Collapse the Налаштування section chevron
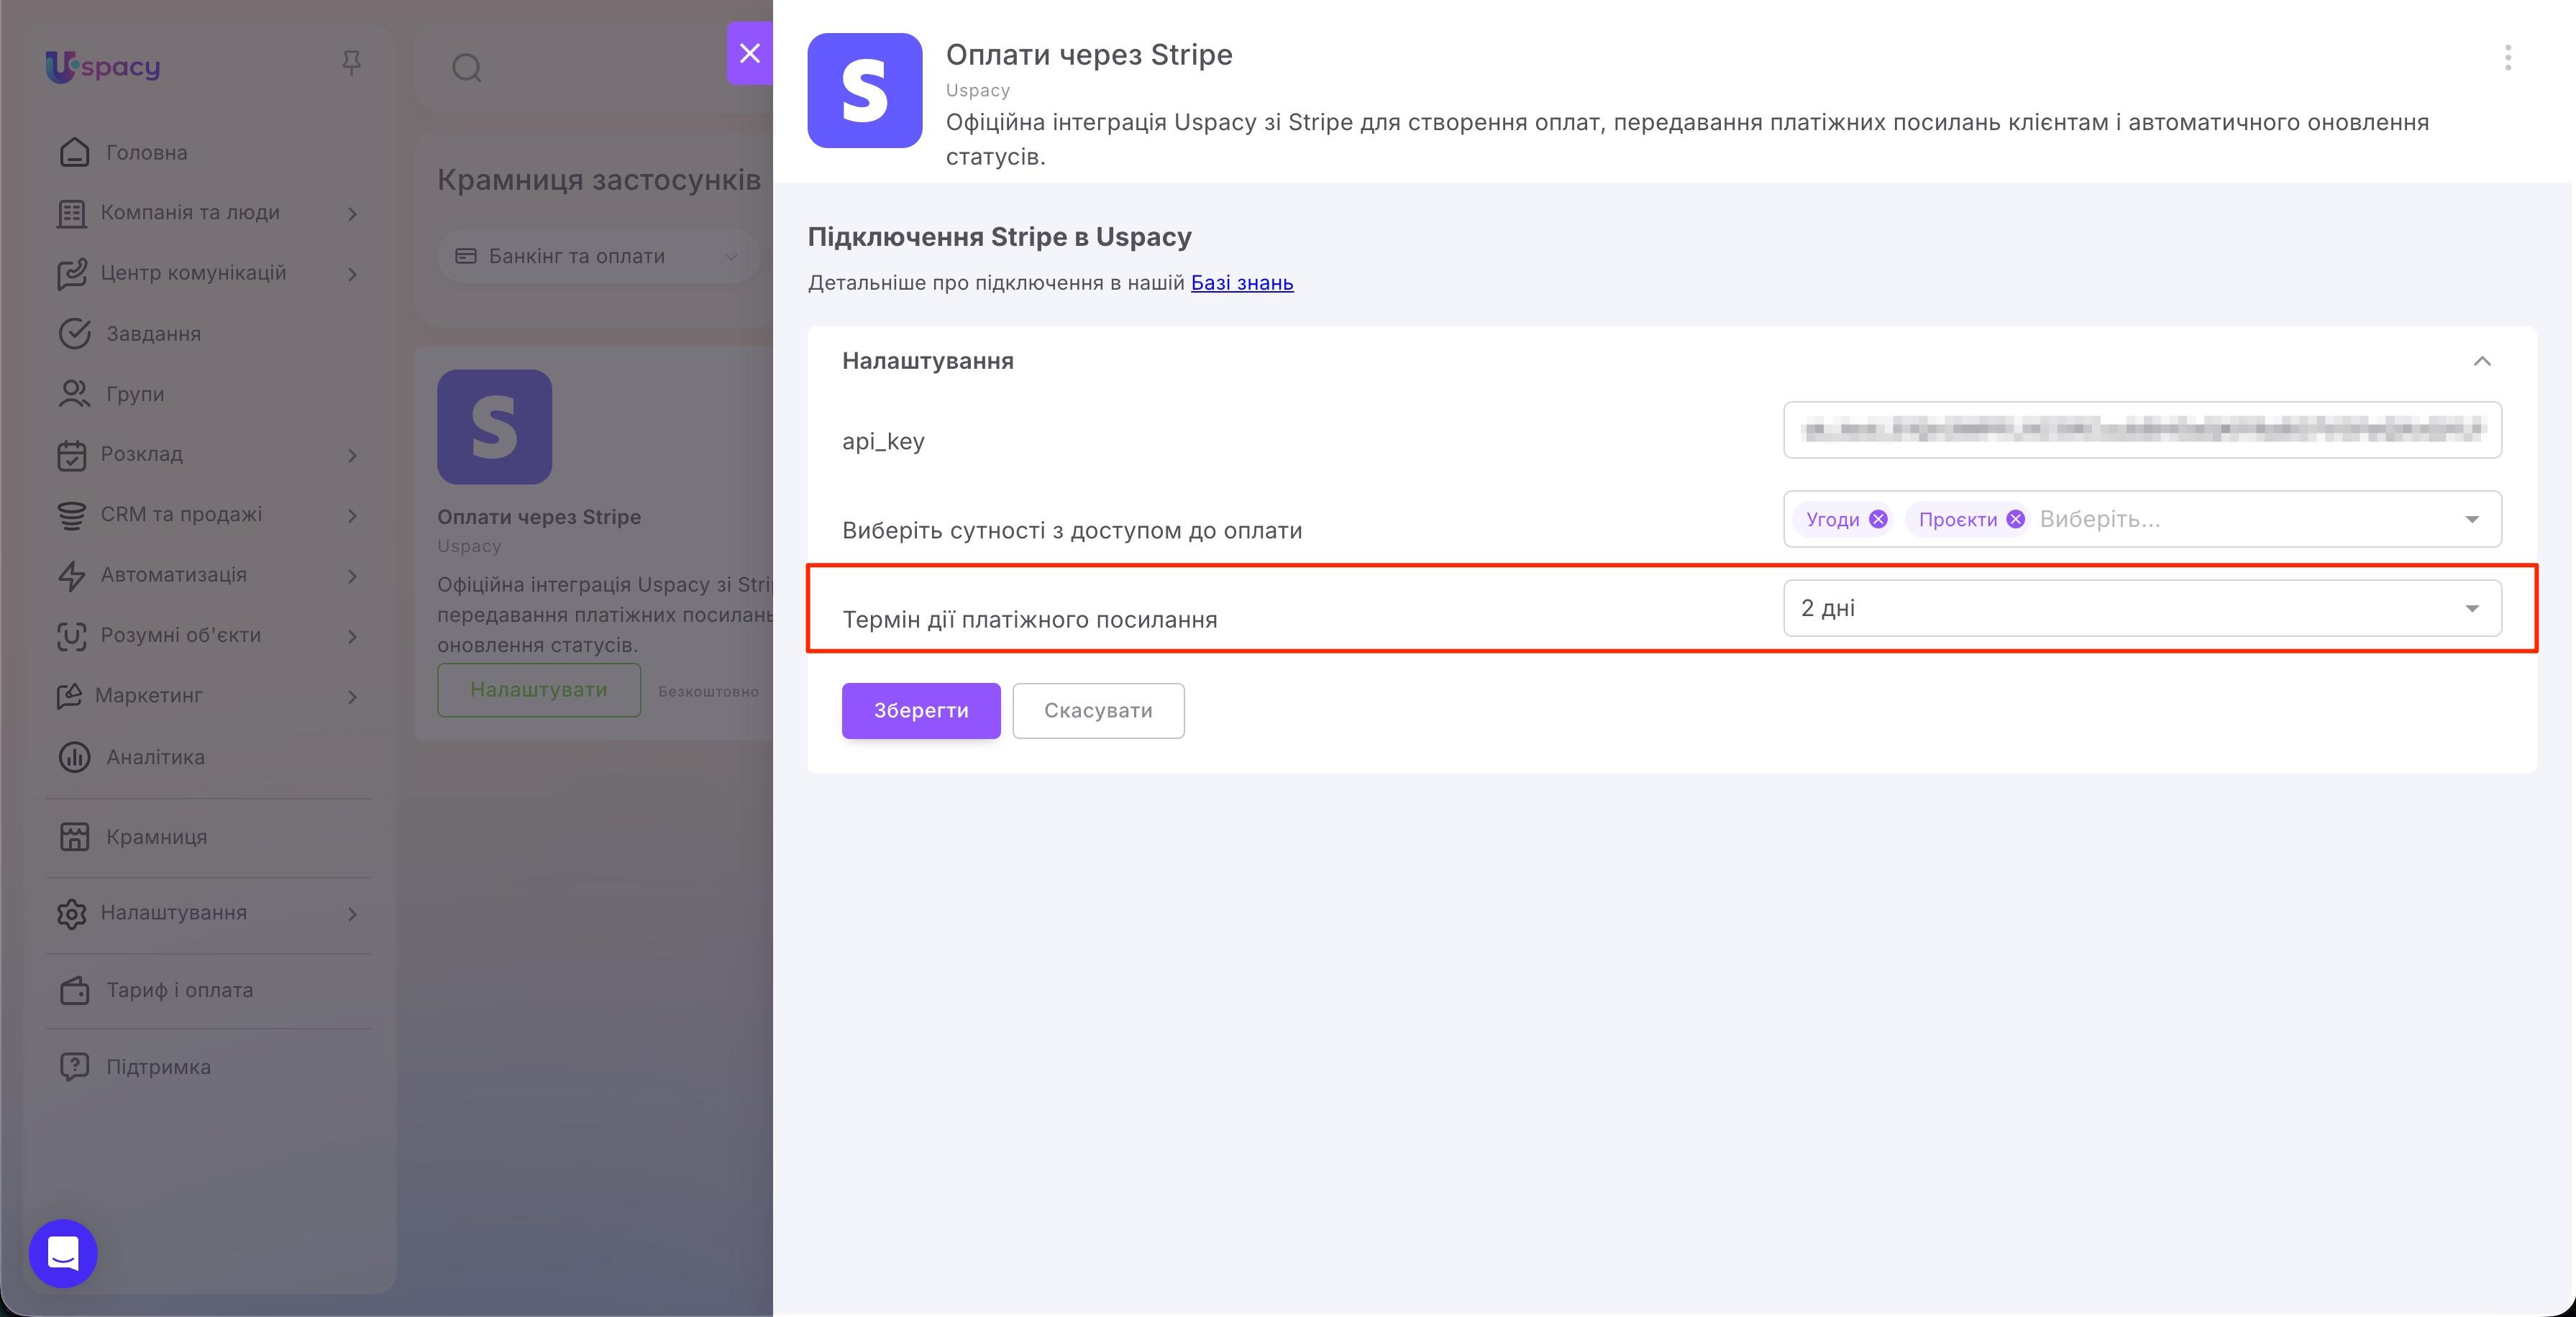This screenshot has height=1317, width=2576. [2482, 361]
